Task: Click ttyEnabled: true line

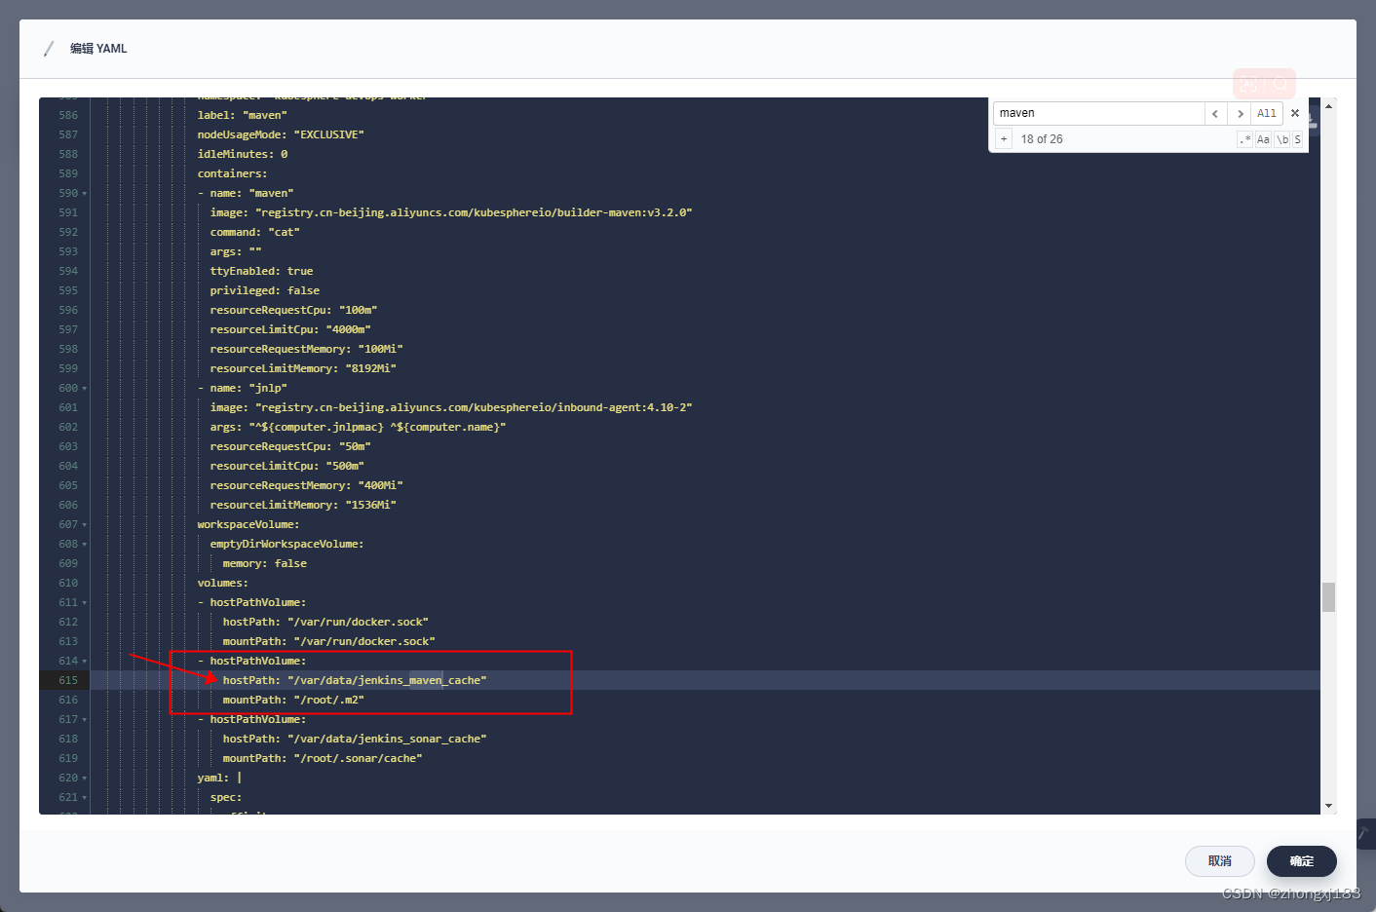Action: click(x=262, y=271)
